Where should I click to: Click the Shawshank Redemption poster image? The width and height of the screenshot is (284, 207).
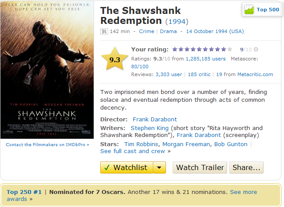click(47, 70)
